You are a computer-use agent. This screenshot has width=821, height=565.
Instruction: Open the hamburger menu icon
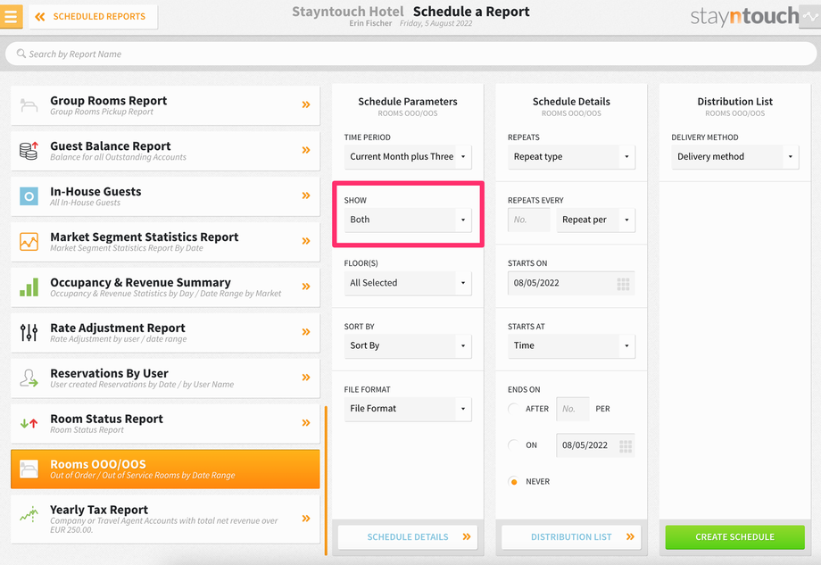(x=11, y=16)
